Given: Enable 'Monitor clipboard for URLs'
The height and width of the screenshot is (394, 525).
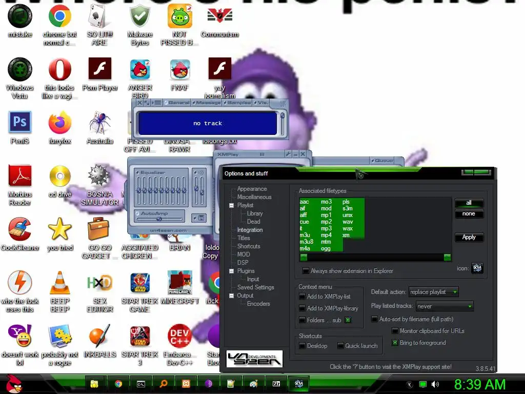Looking at the screenshot, I should click(x=395, y=331).
